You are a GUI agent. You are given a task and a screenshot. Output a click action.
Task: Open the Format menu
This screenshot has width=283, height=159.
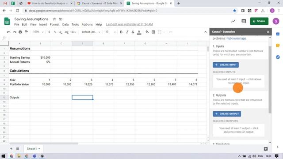click(x=54, y=25)
